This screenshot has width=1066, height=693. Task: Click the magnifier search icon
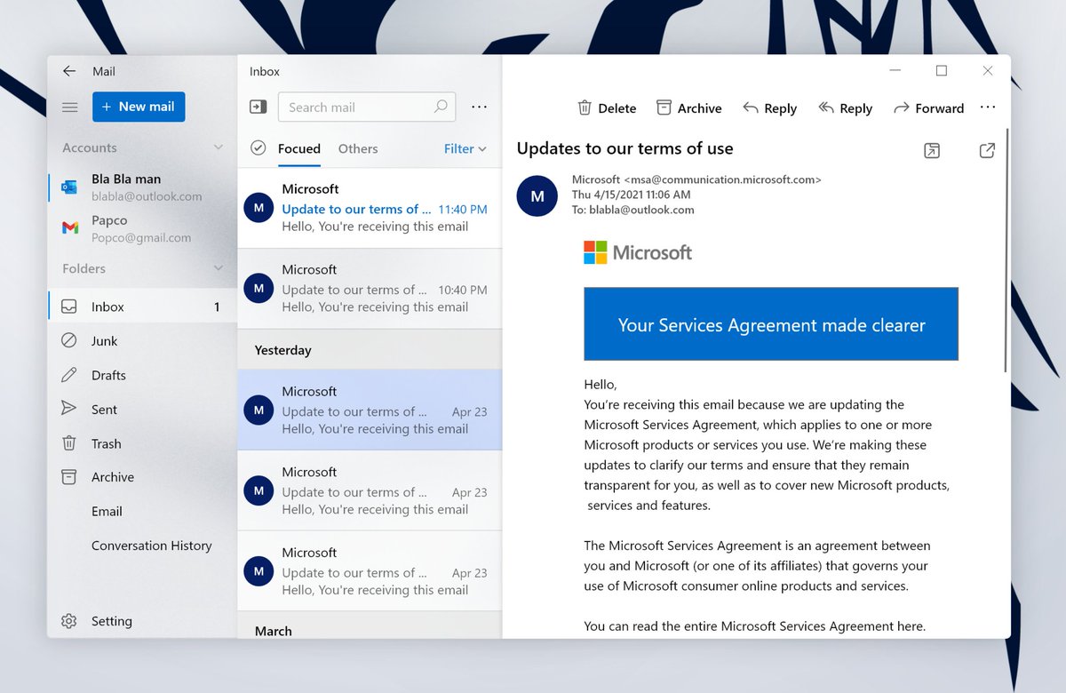click(441, 107)
